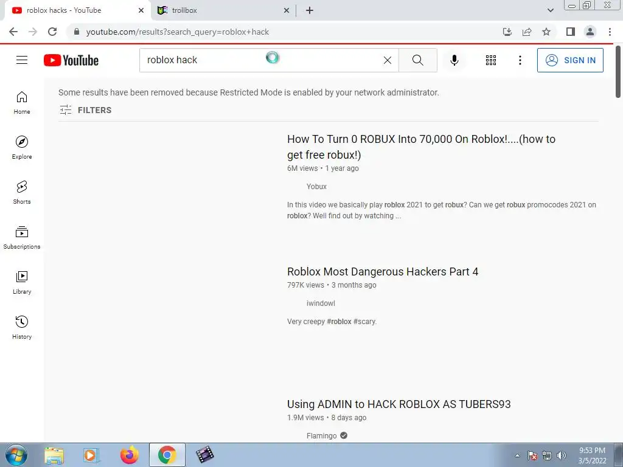Open Yobux channel link

[316, 186]
